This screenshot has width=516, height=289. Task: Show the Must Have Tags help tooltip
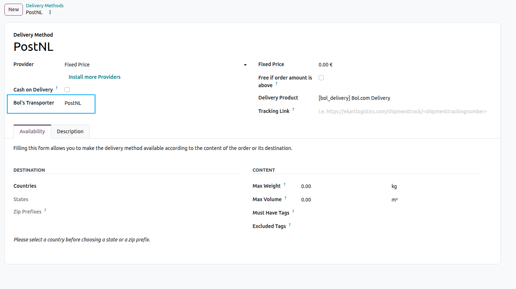coord(293,211)
